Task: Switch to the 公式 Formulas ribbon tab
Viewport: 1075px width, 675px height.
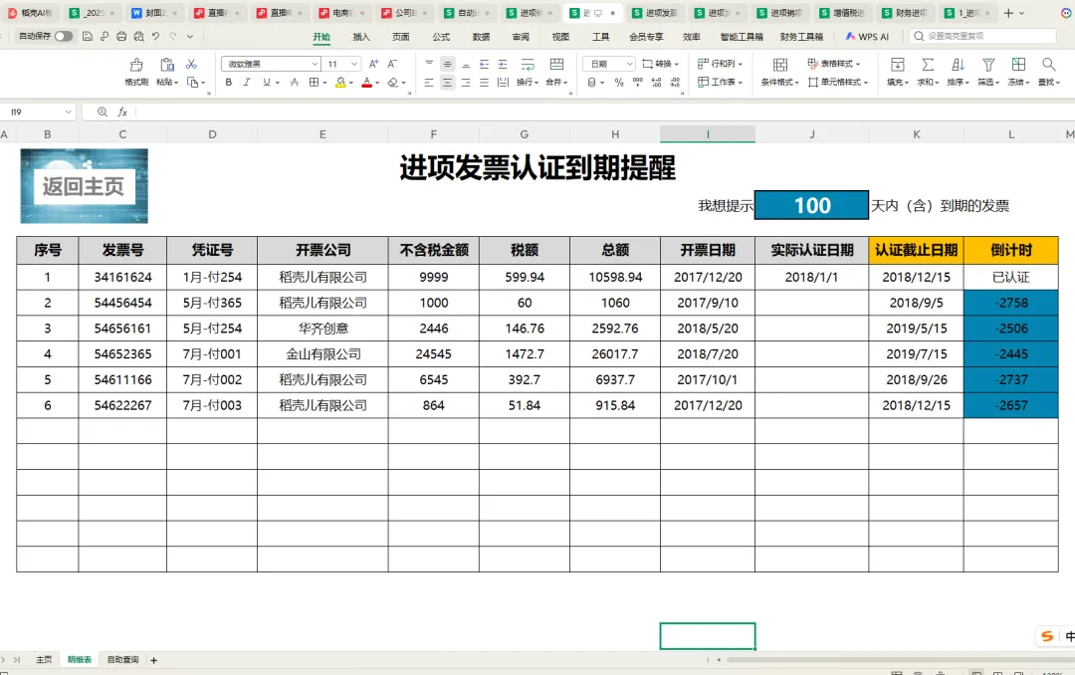Action: pos(441,37)
